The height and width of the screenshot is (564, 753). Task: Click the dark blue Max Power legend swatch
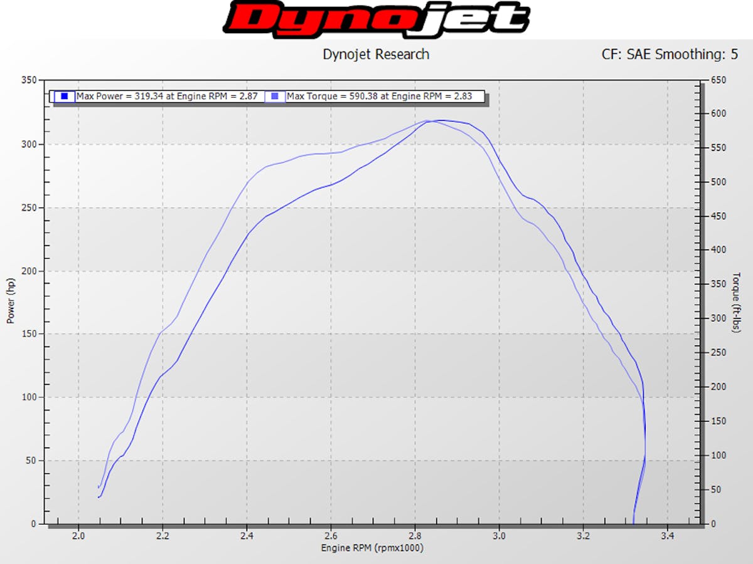click(64, 97)
